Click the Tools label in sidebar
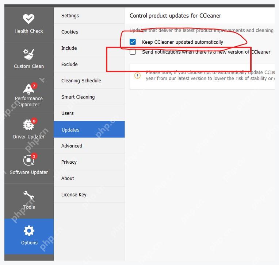Image resolution: width=279 pixels, height=265 pixels. [29, 207]
